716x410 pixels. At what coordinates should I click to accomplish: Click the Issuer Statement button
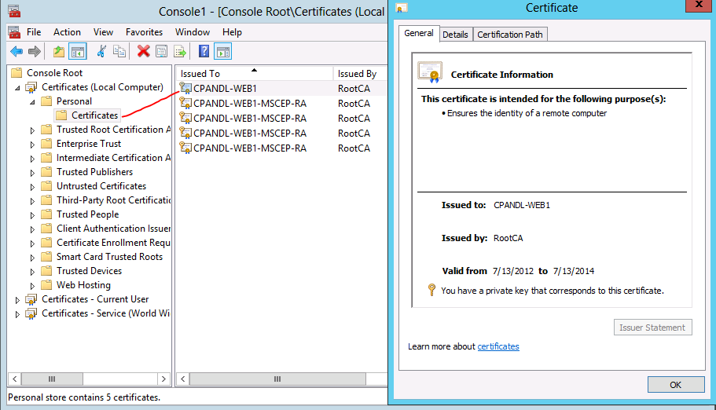[652, 328]
